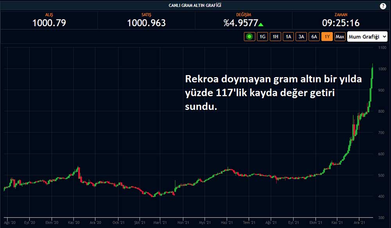
Task: Show the Max time range
Action: click(340, 37)
